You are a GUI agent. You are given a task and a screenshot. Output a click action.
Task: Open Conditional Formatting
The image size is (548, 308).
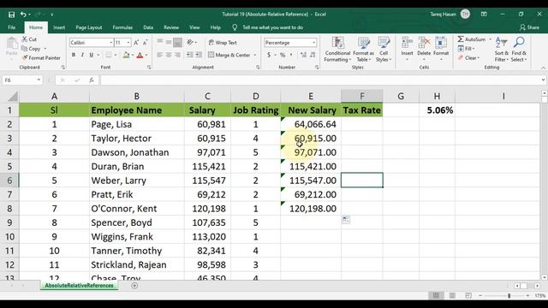337,50
